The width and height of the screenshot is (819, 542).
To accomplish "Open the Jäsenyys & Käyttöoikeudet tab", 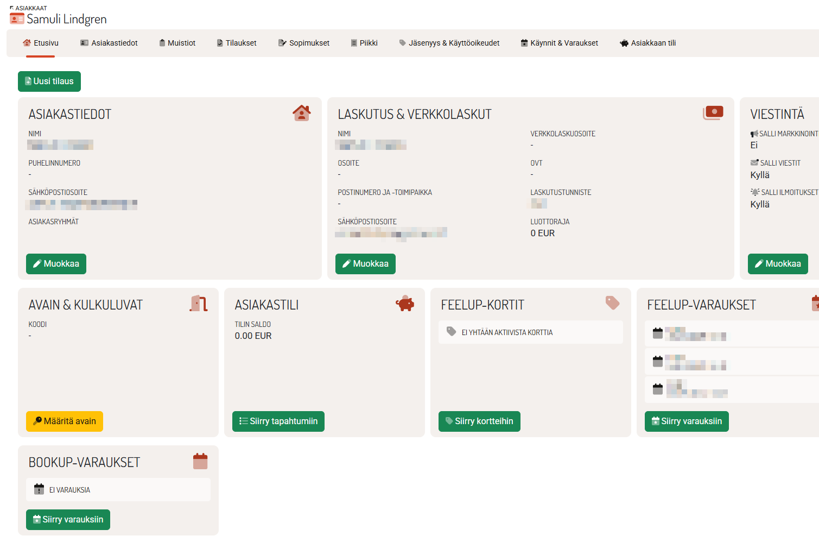I will click(x=449, y=43).
